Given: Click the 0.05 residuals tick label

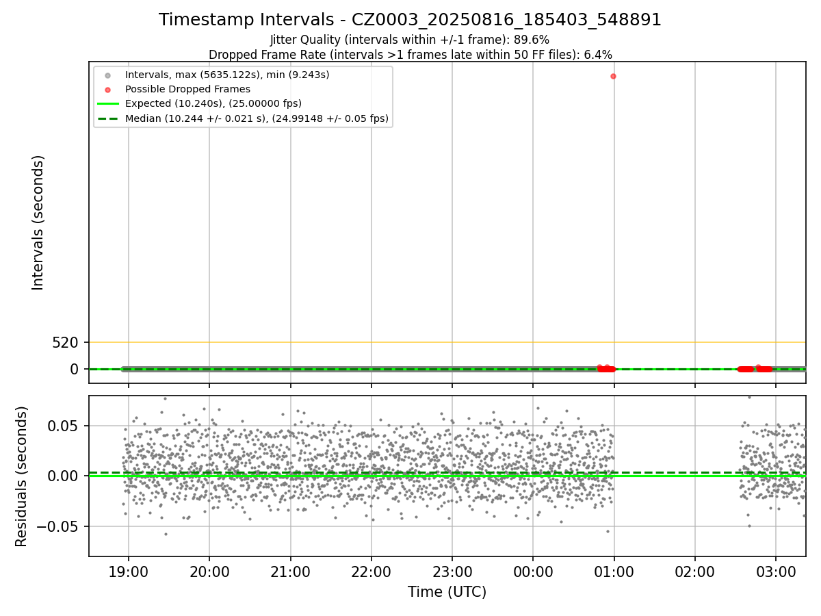Looking at the screenshot, I should coord(65,425).
